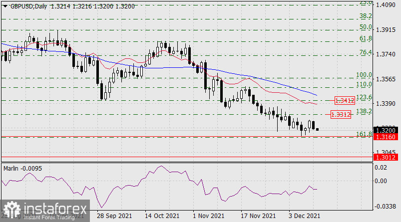Select the 61.8 Fibonacci level label
This screenshot has width=401, height=222.
366,38
